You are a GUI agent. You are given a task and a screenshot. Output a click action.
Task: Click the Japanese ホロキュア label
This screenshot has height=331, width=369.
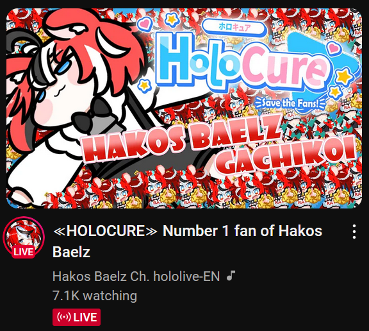[x=234, y=28]
